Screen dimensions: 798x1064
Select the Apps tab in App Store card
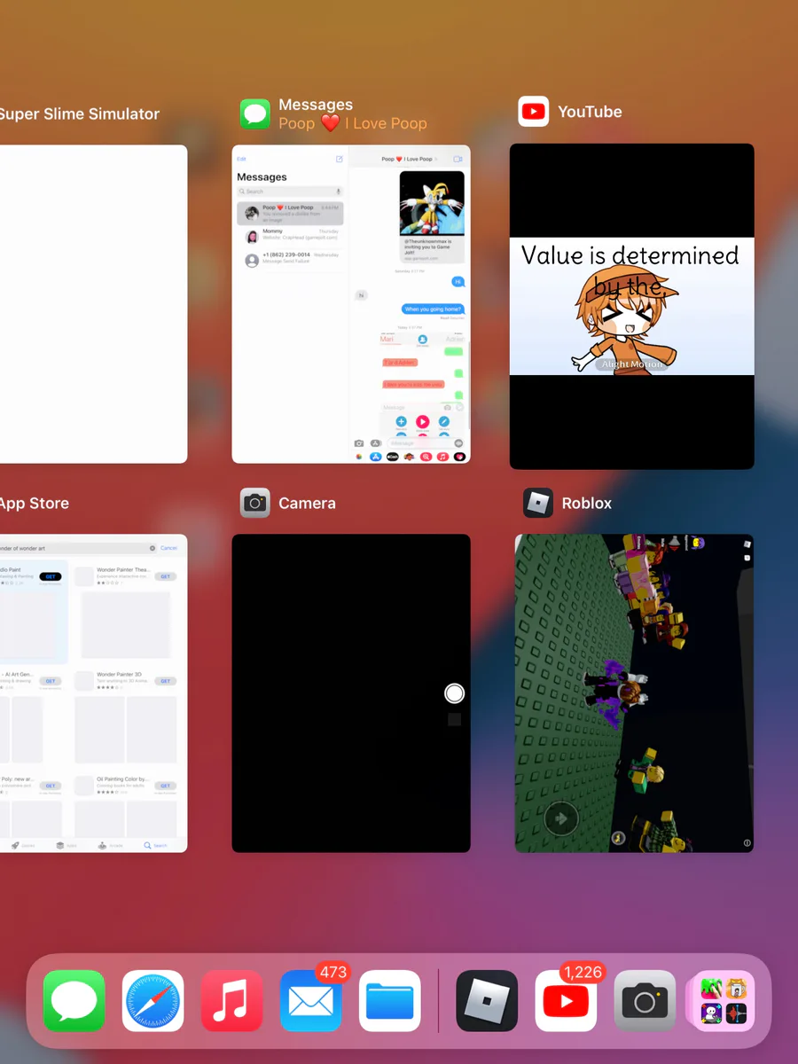[66, 846]
